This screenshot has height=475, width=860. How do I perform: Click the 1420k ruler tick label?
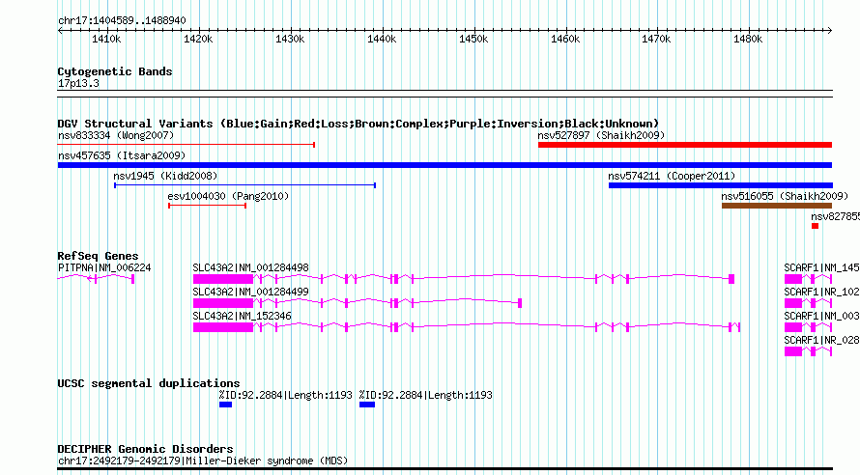coord(198,39)
